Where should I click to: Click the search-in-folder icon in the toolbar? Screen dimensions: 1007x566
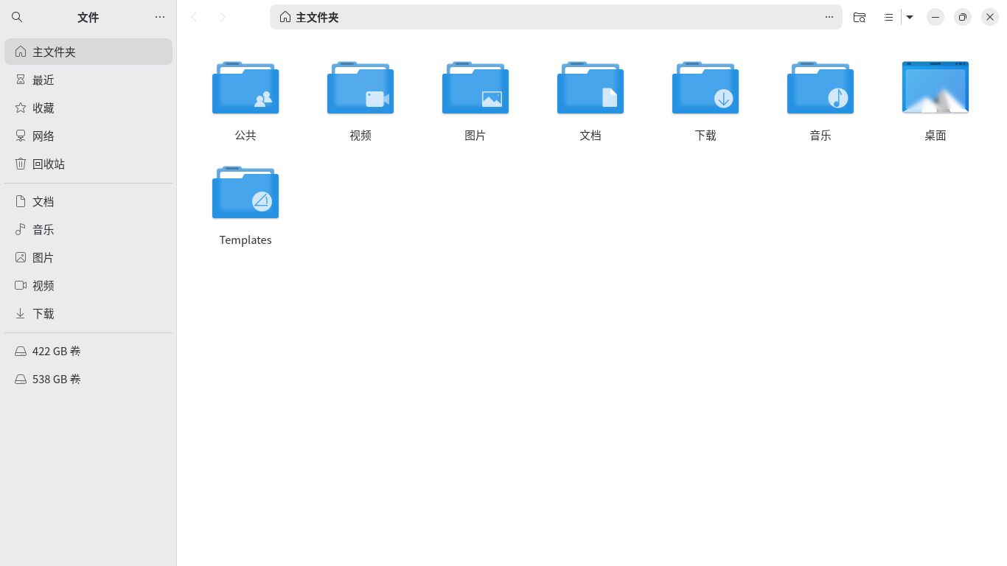[860, 17]
